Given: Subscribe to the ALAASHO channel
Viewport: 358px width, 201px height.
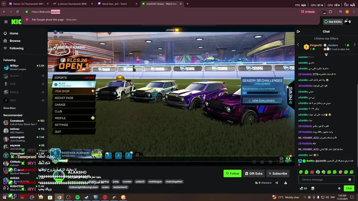Looking at the screenshot, I should [x=278, y=173].
